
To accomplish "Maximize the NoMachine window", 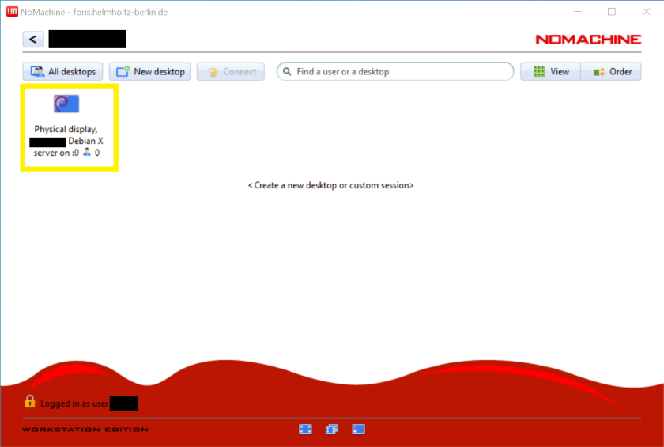I will (x=611, y=12).
